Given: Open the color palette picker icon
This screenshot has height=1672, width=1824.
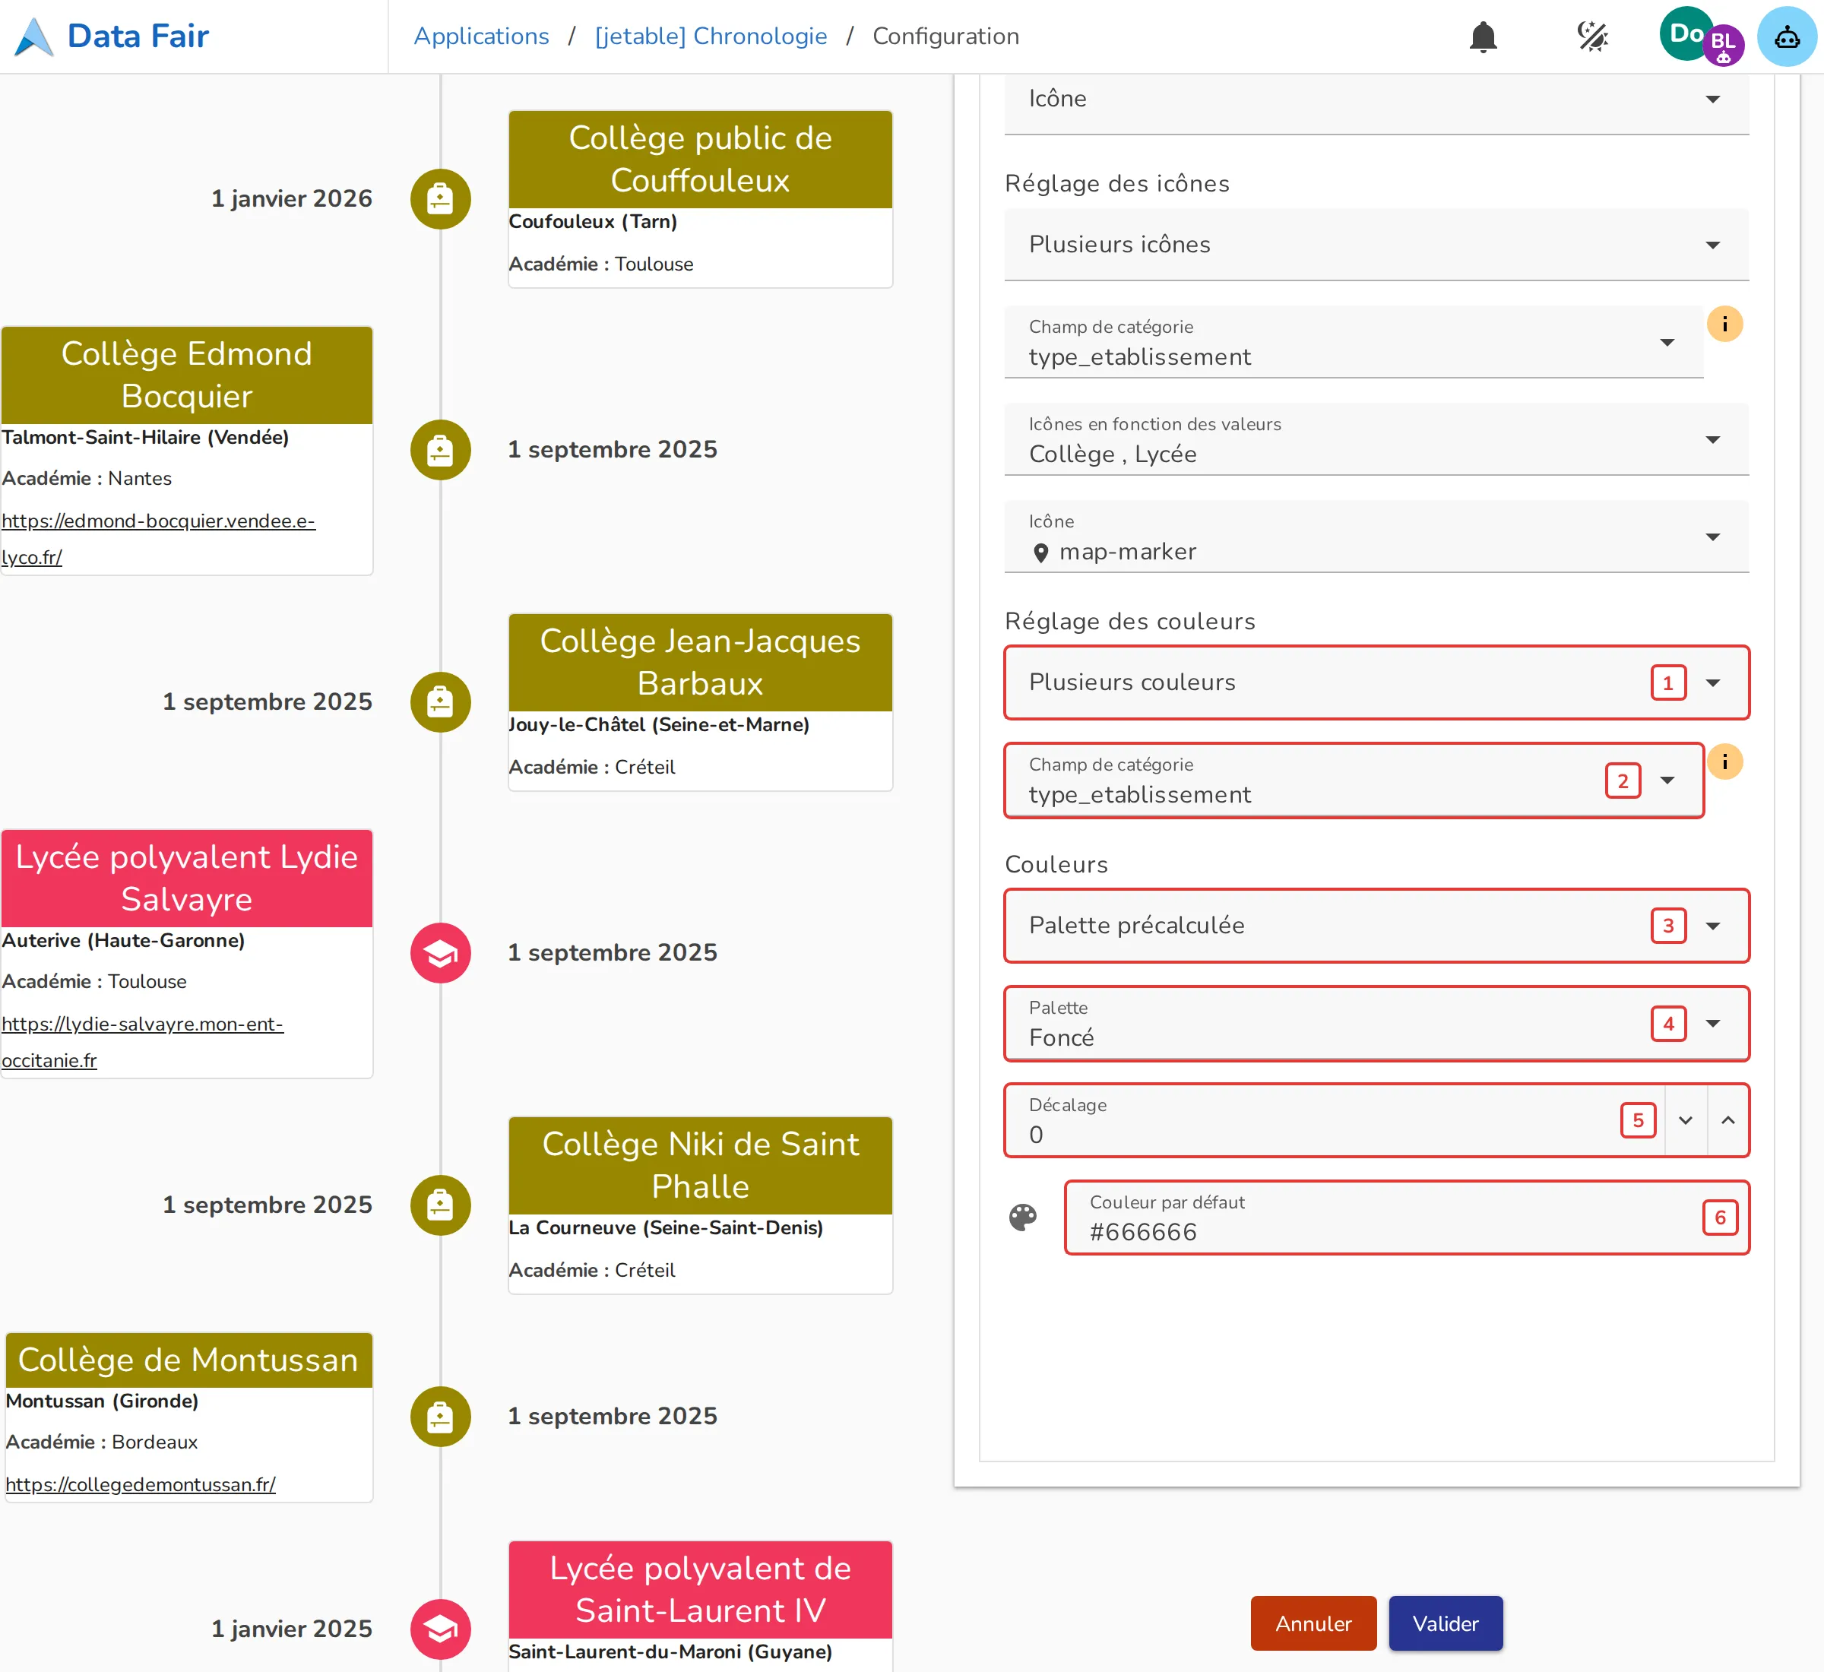Looking at the screenshot, I should pyautogui.click(x=1023, y=1218).
